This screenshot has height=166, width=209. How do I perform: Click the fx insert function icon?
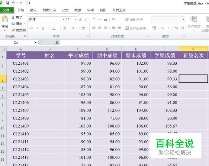tap(57, 43)
